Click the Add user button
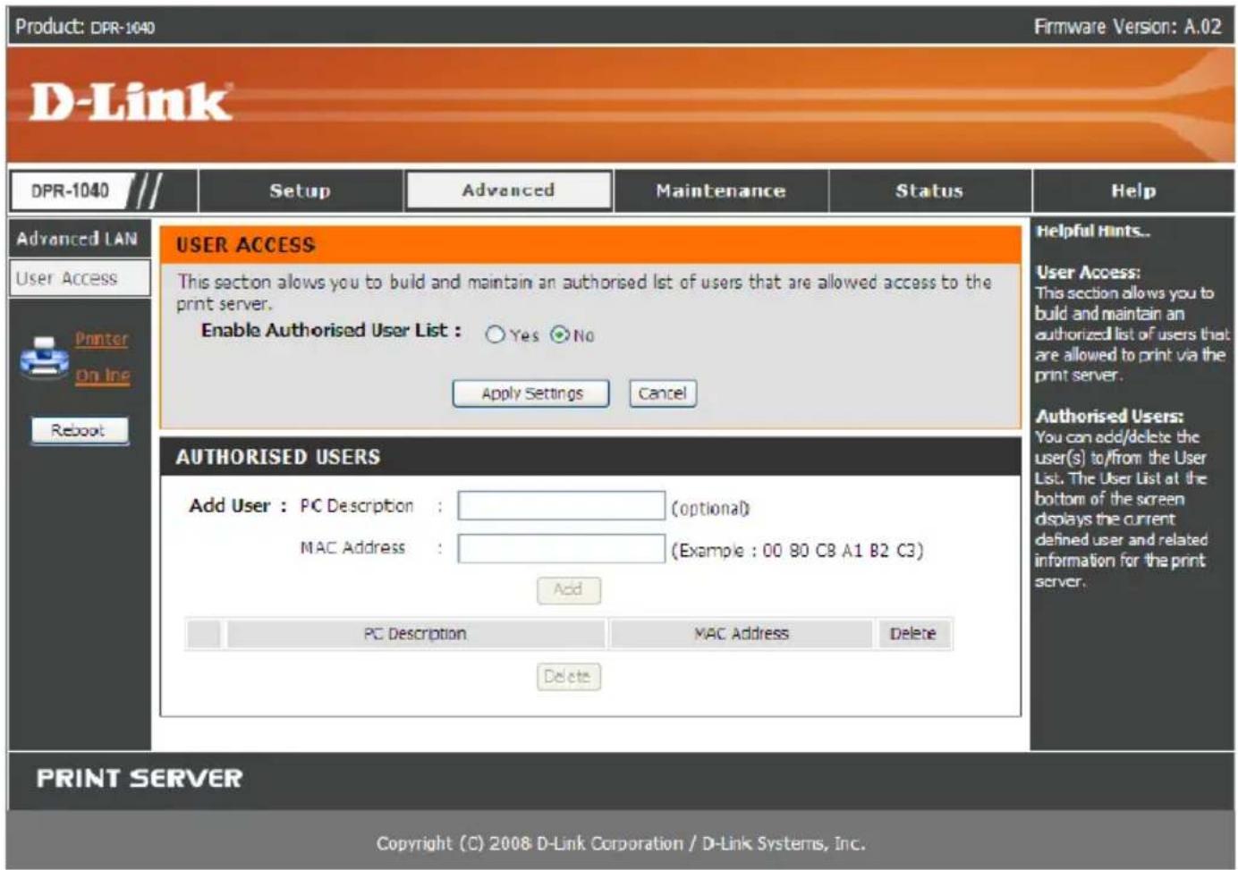1238x870 pixels. point(568,589)
